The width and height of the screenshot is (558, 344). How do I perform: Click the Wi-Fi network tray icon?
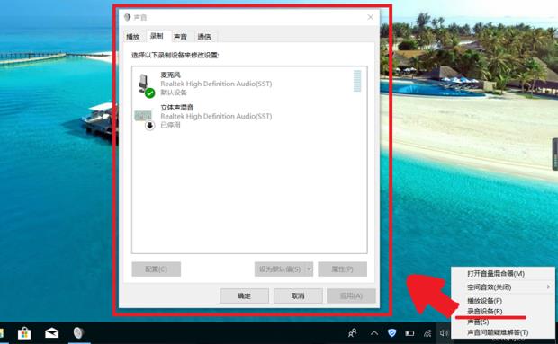427,333
